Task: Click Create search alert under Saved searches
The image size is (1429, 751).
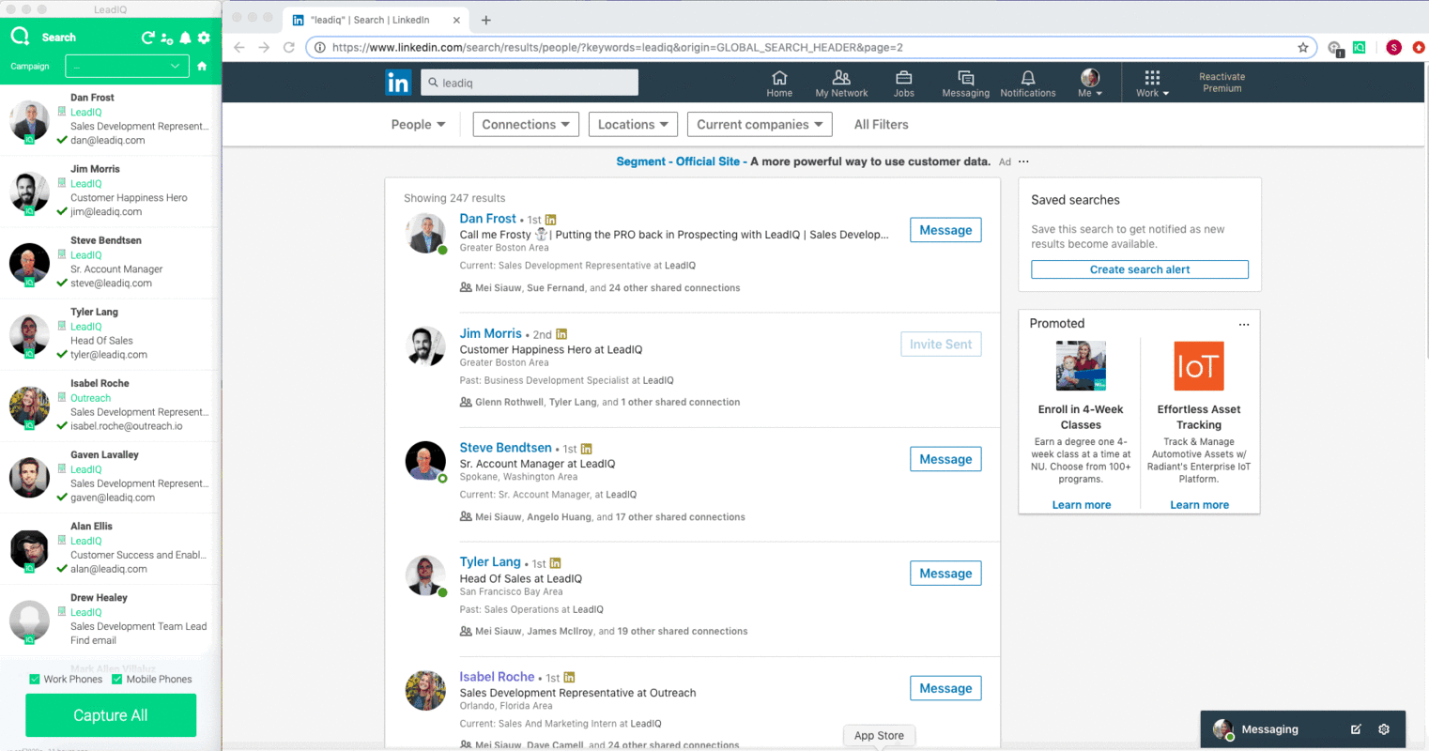Action: point(1139,269)
